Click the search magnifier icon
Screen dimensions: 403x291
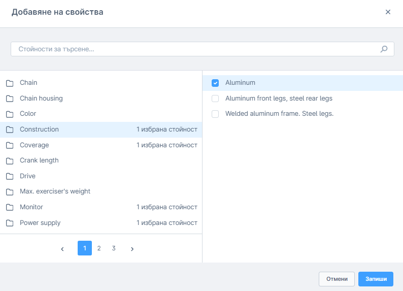point(384,49)
